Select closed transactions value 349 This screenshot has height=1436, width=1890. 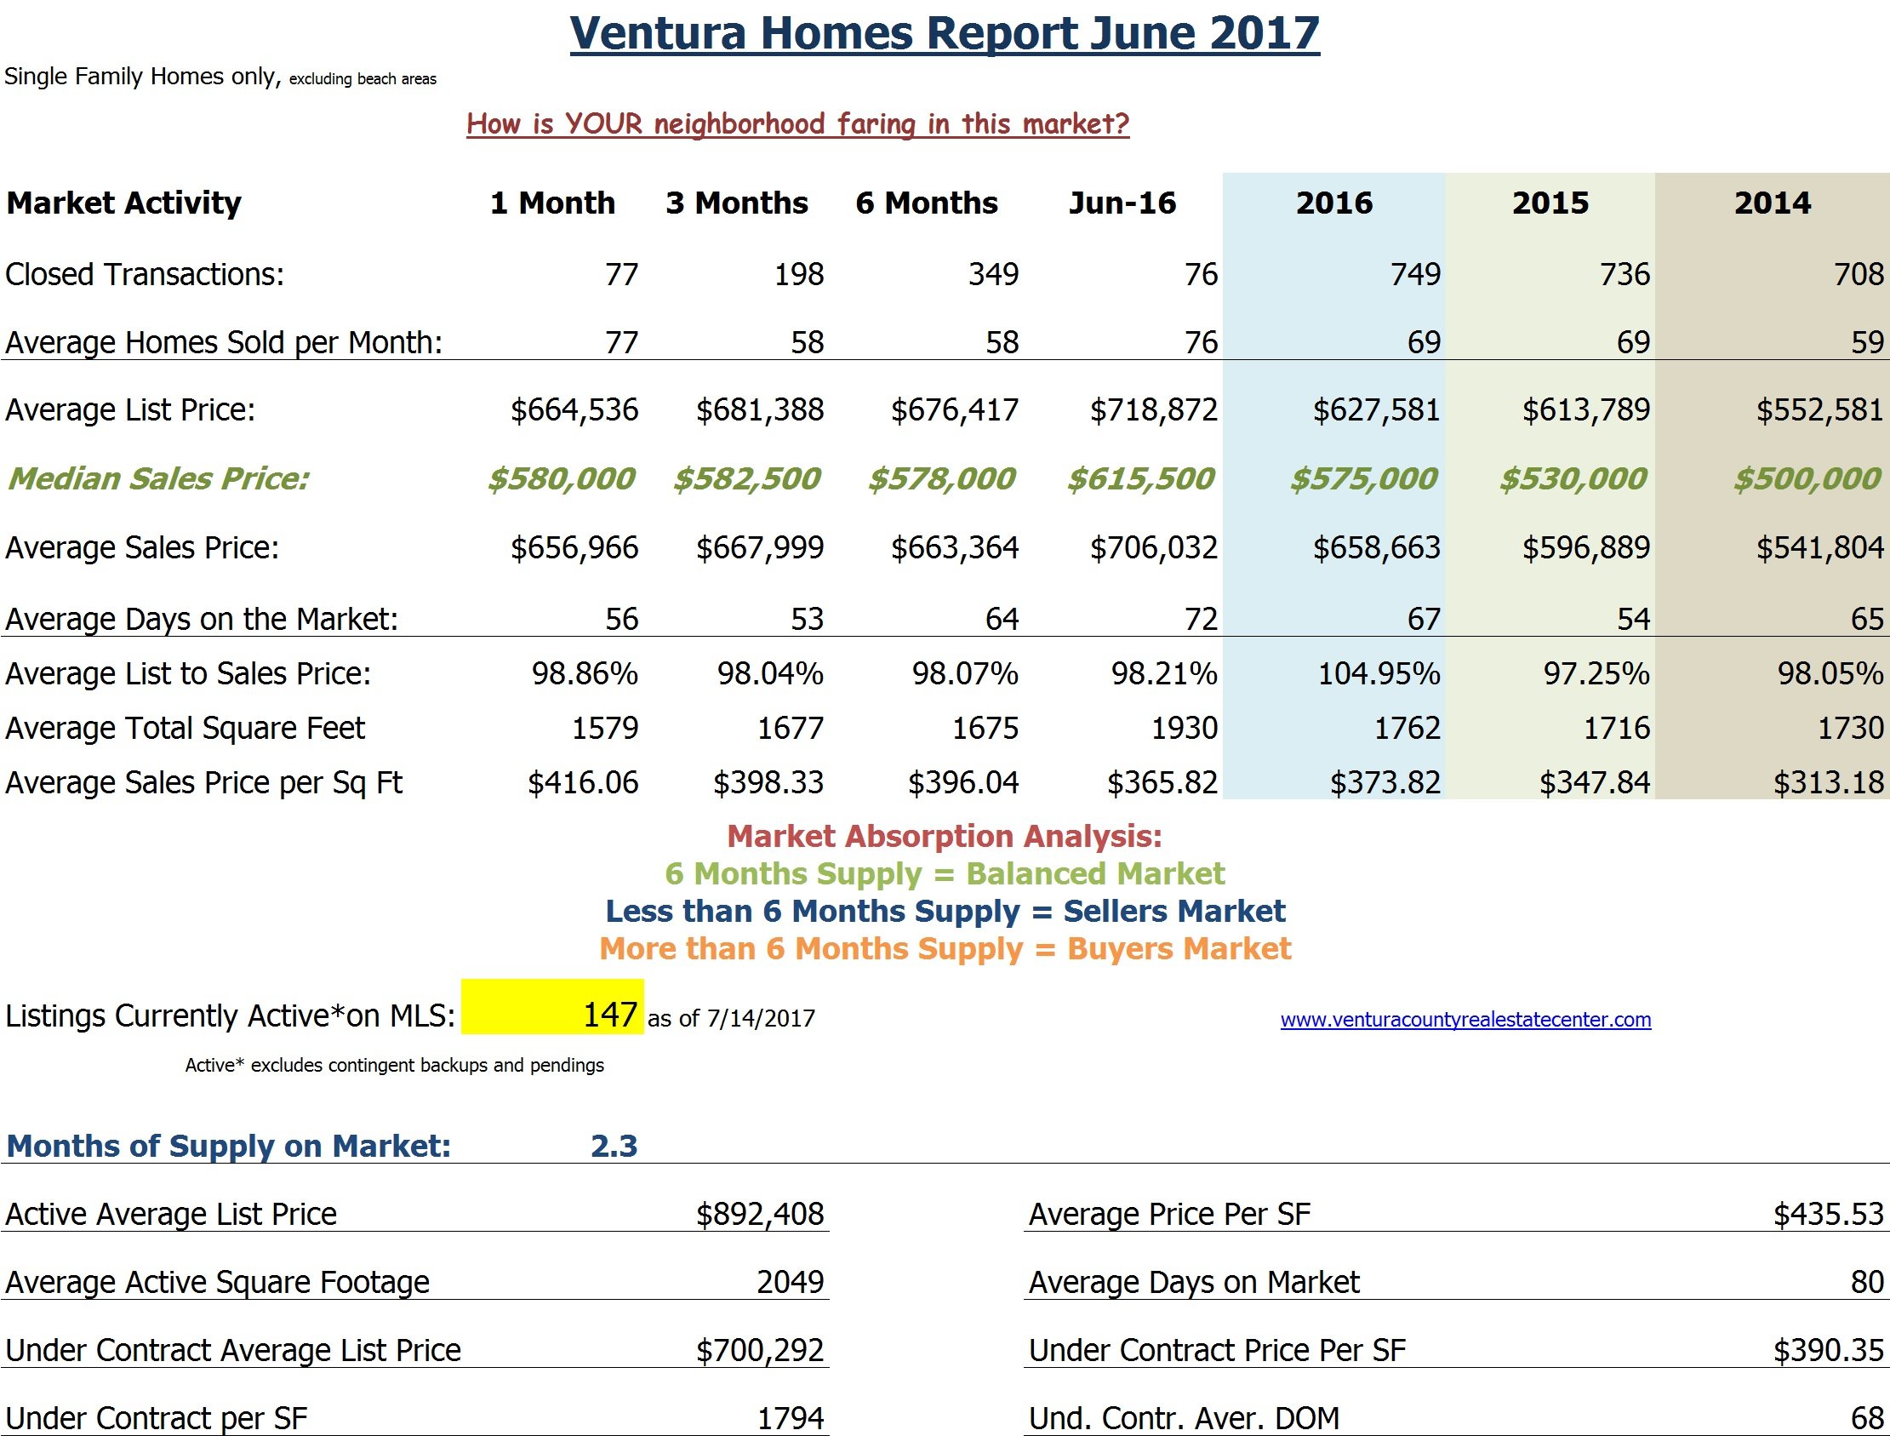[x=994, y=274]
